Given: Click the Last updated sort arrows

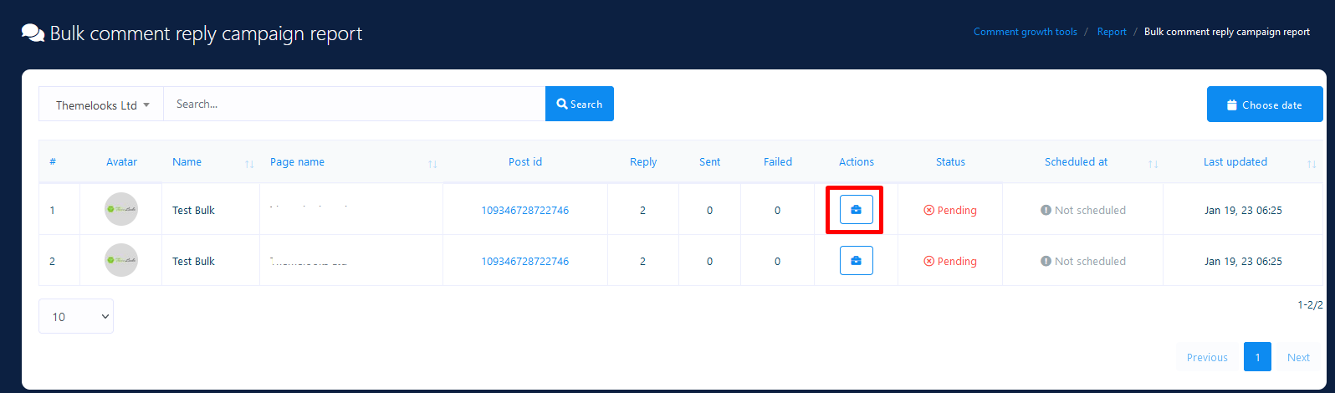Looking at the screenshot, I should click(x=1311, y=164).
